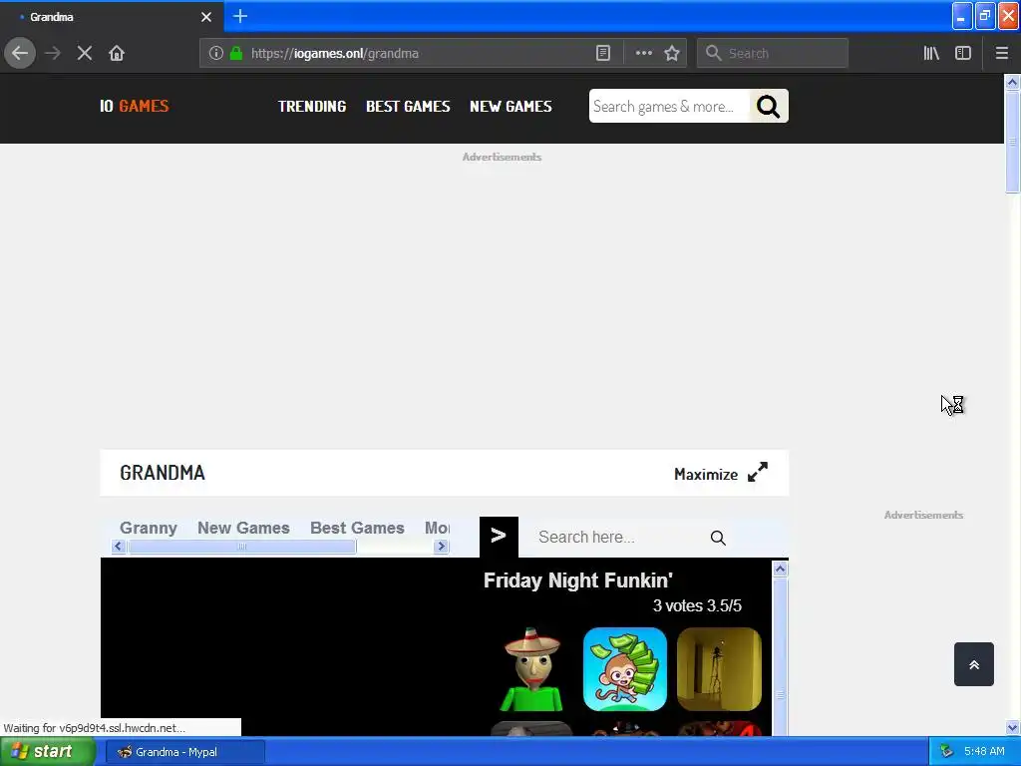Screen dimensions: 1021x766
Task: Open the Baldi sombrero game thumbnail
Action: (532, 669)
